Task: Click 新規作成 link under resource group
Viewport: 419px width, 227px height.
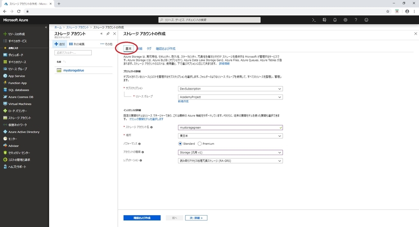Action: pos(183,101)
